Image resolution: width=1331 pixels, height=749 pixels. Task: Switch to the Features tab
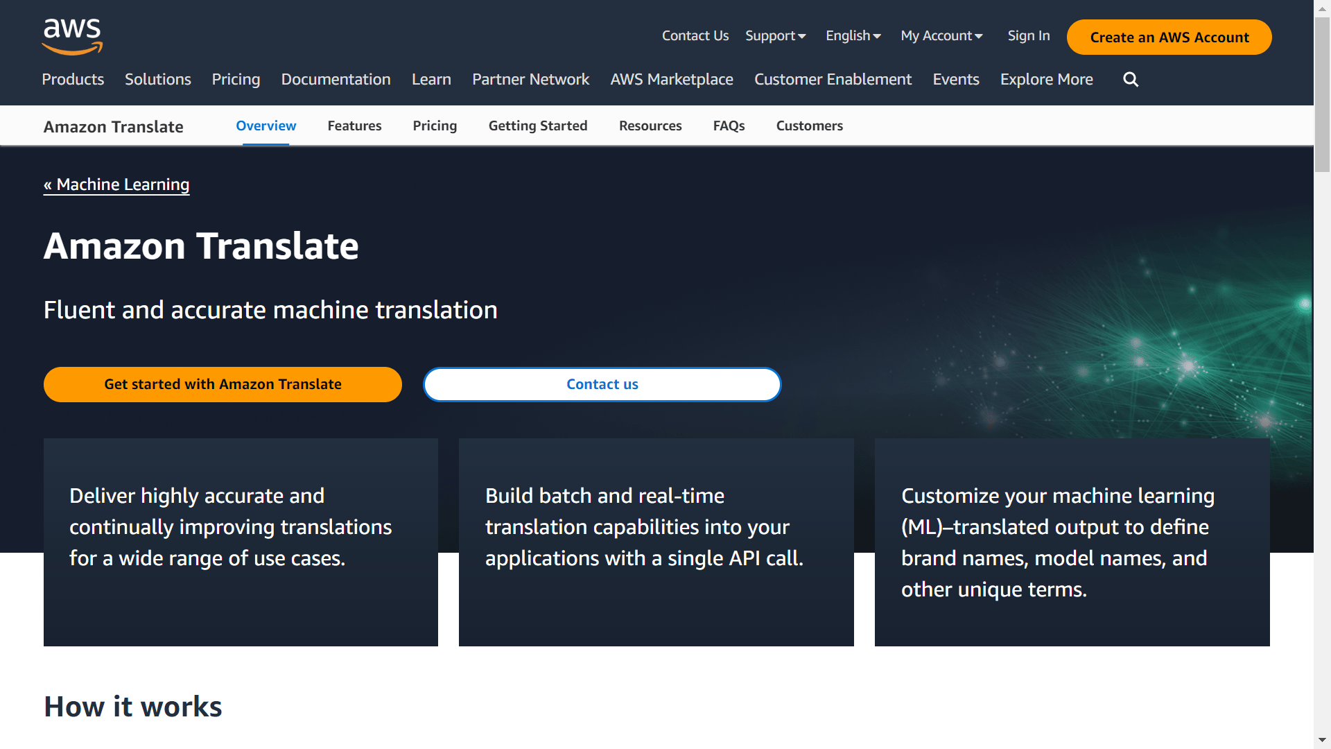[354, 126]
